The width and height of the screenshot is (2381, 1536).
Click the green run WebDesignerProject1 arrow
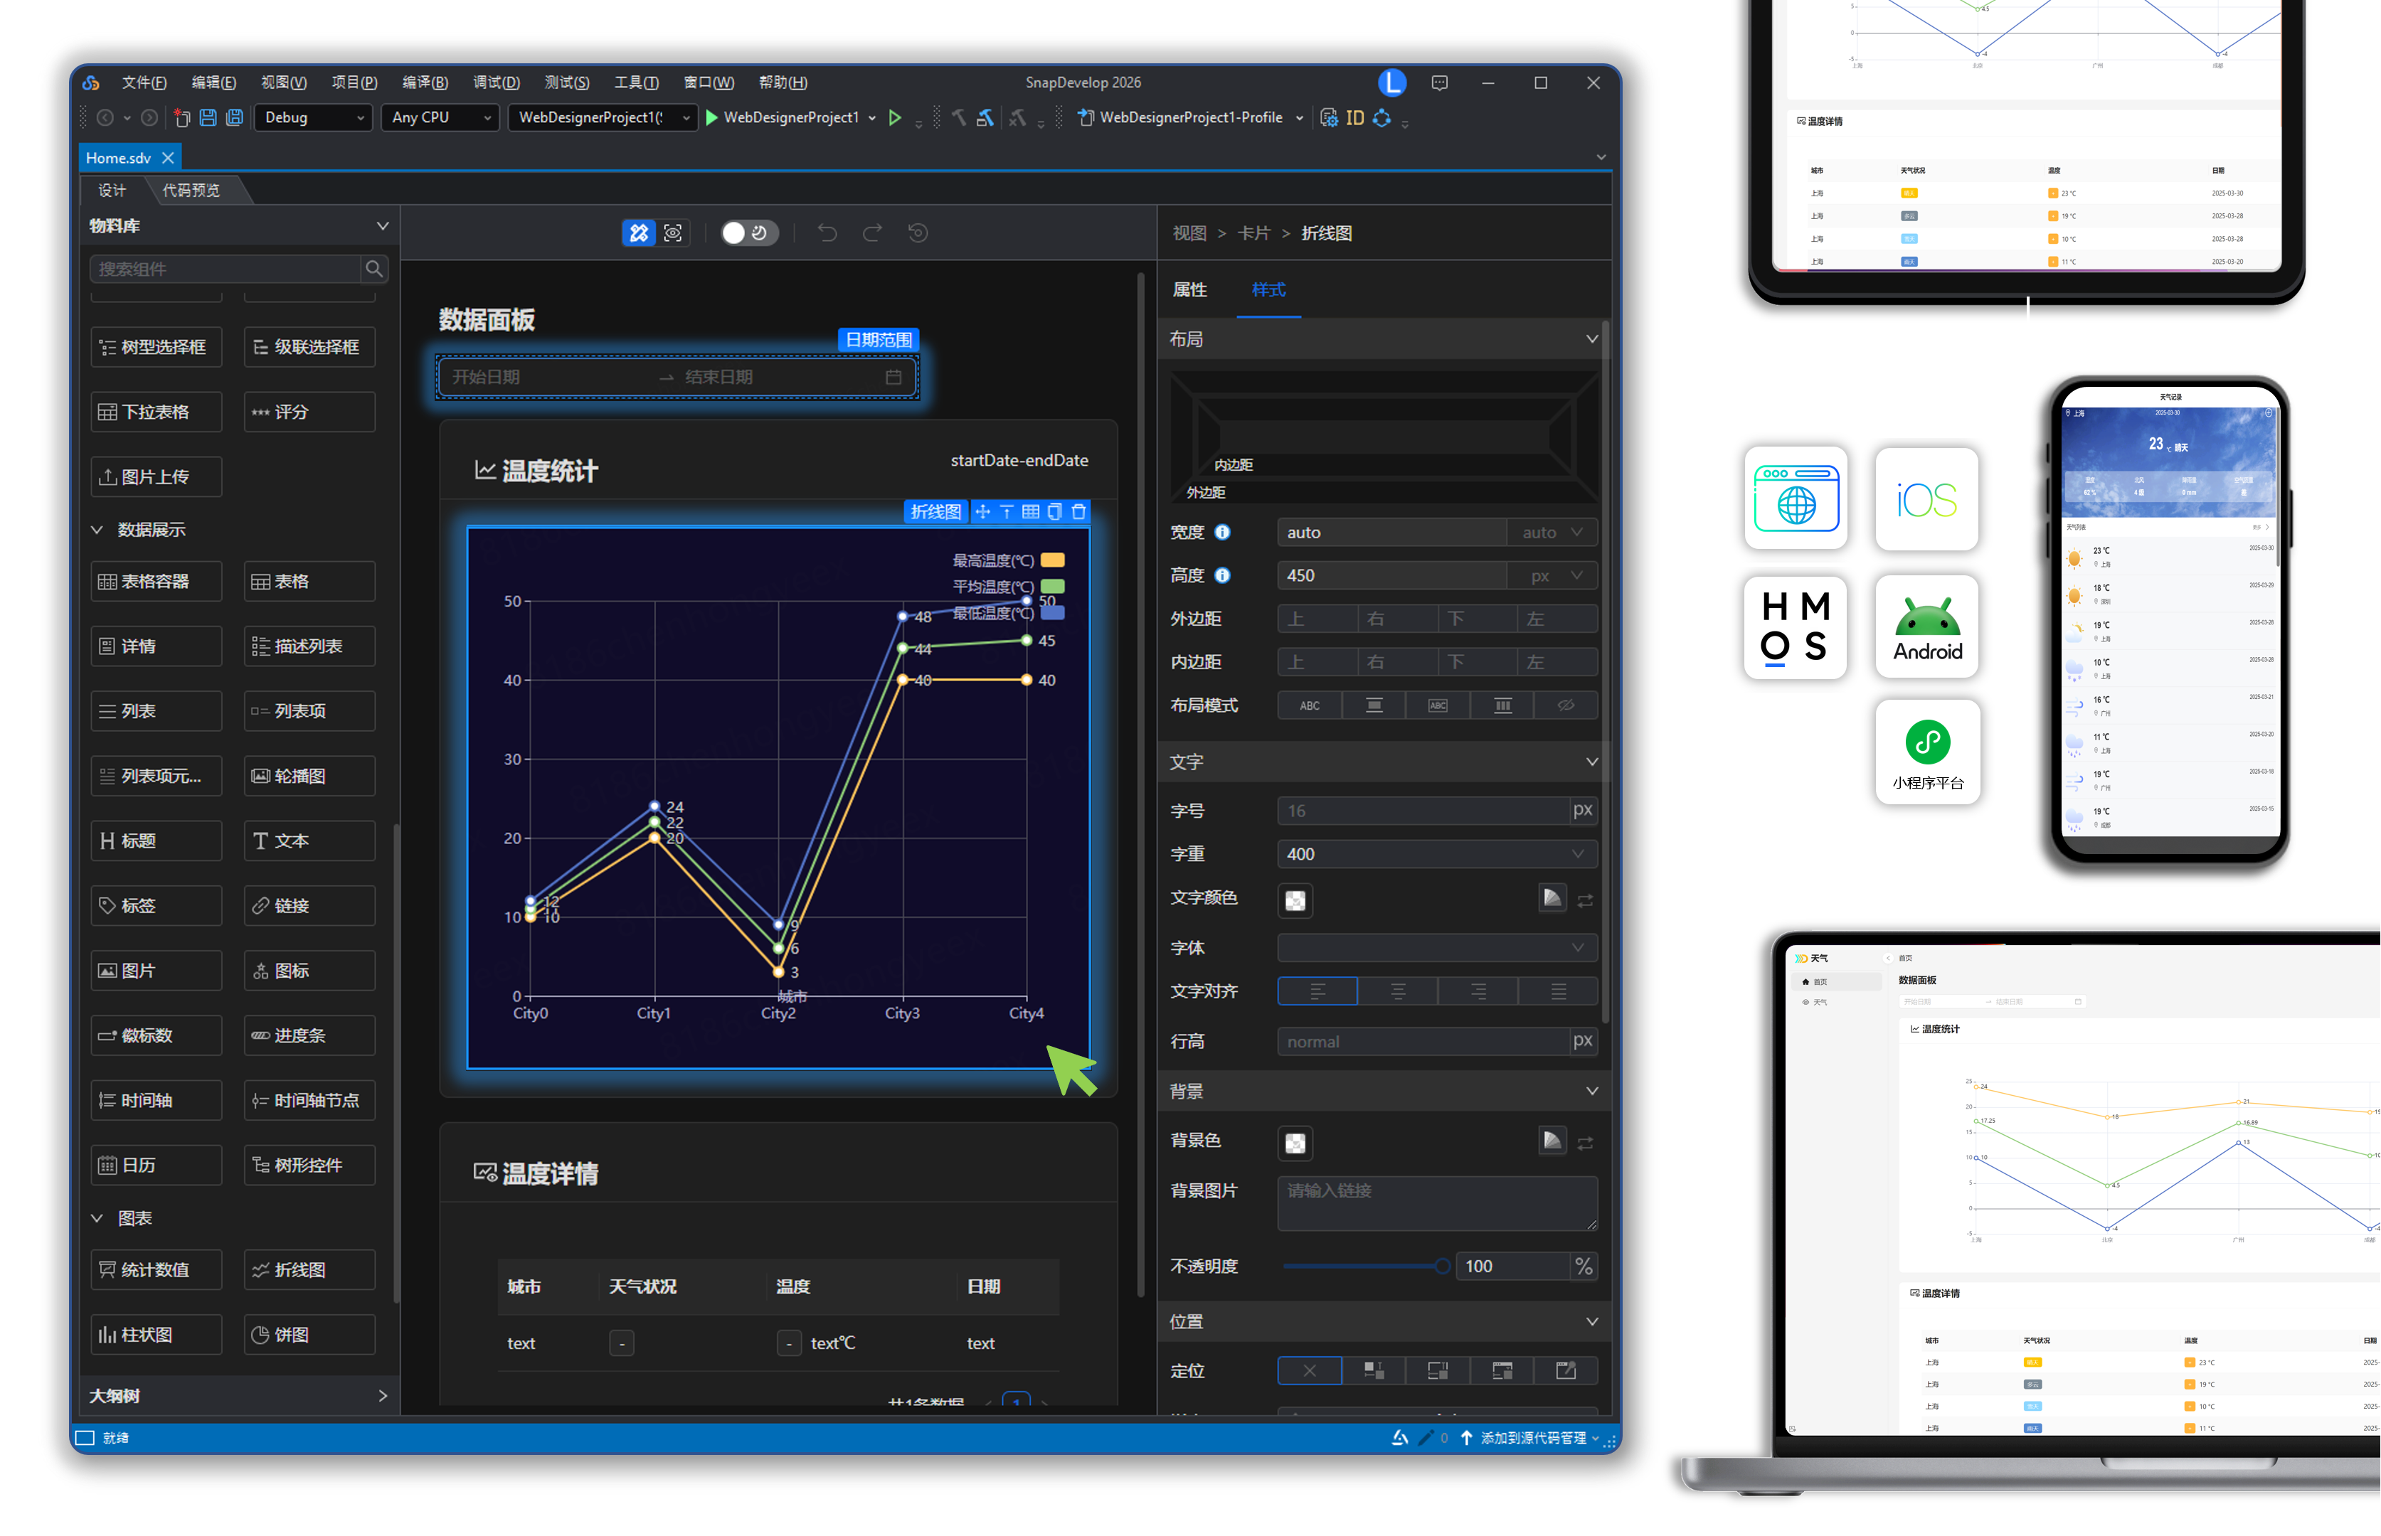pos(712,118)
